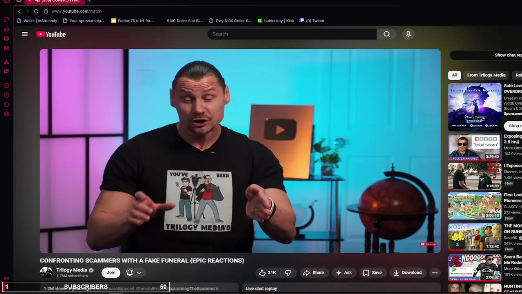Switch to the CONFRONTING browser tab
Screen dimensions: 522x294
click(55, 1)
